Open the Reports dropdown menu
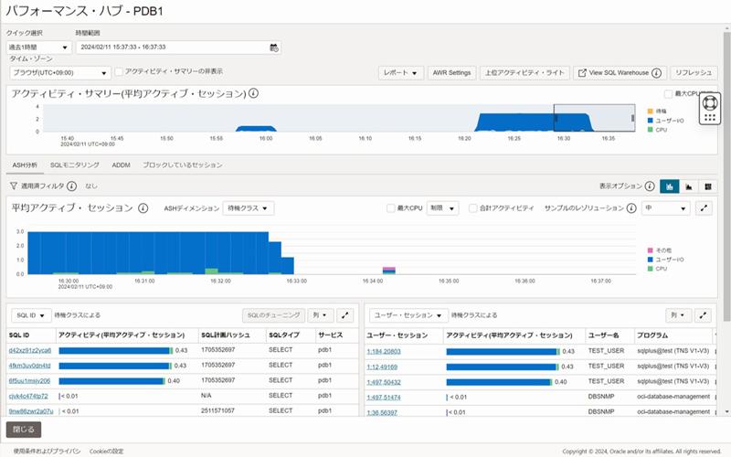The height and width of the screenshot is (457, 731). [400, 73]
